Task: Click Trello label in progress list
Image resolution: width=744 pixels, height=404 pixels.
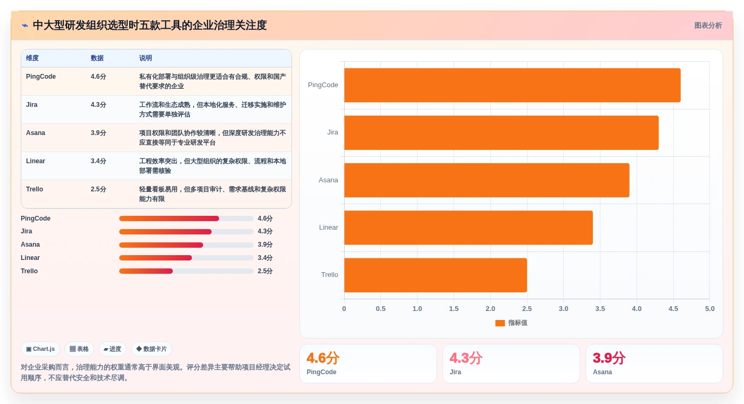Action: tap(29, 271)
